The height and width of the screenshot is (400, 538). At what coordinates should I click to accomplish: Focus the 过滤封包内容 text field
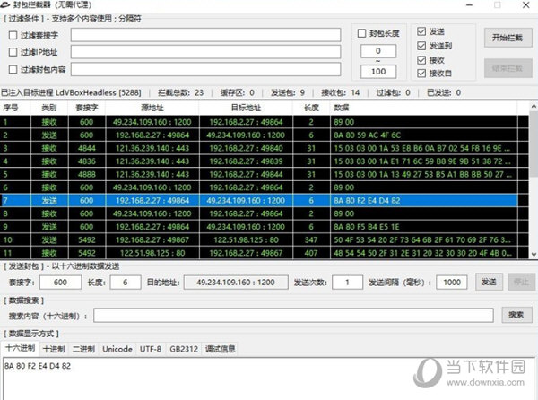(205, 69)
